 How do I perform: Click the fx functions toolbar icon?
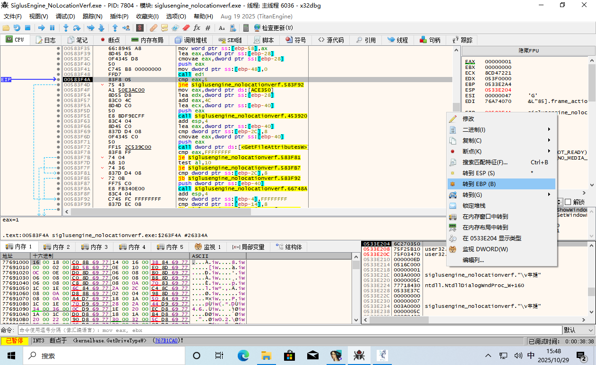(x=197, y=28)
